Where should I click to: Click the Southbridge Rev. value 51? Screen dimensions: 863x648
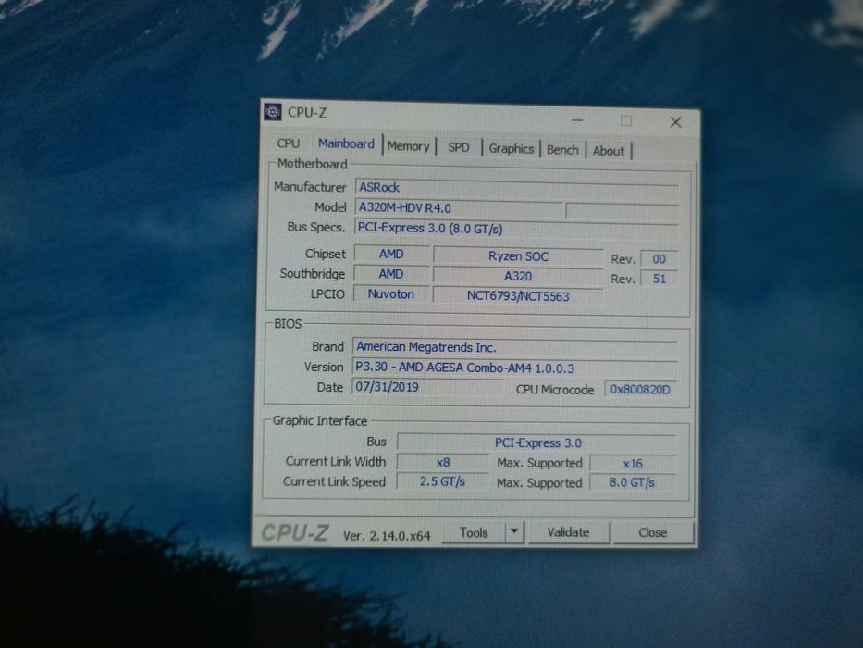[659, 279]
